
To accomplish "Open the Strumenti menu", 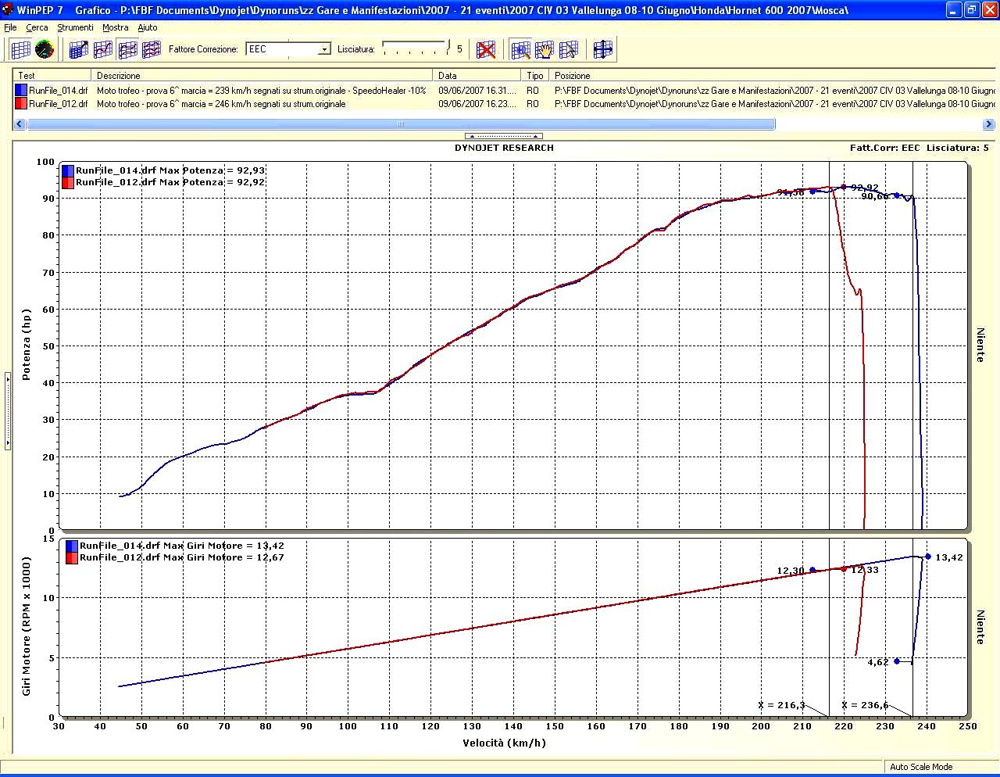I will pos(75,27).
